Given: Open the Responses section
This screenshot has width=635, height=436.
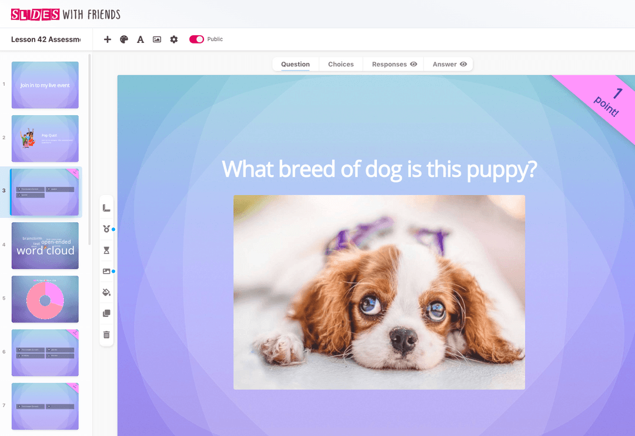Looking at the screenshot, I should pos(388,63).
